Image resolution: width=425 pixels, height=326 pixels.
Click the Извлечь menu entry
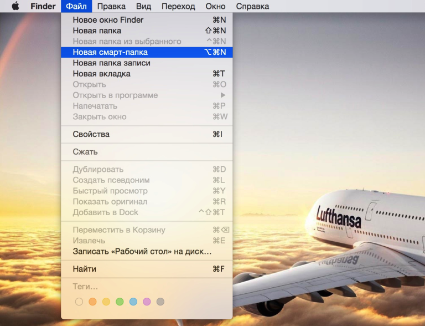147,241
